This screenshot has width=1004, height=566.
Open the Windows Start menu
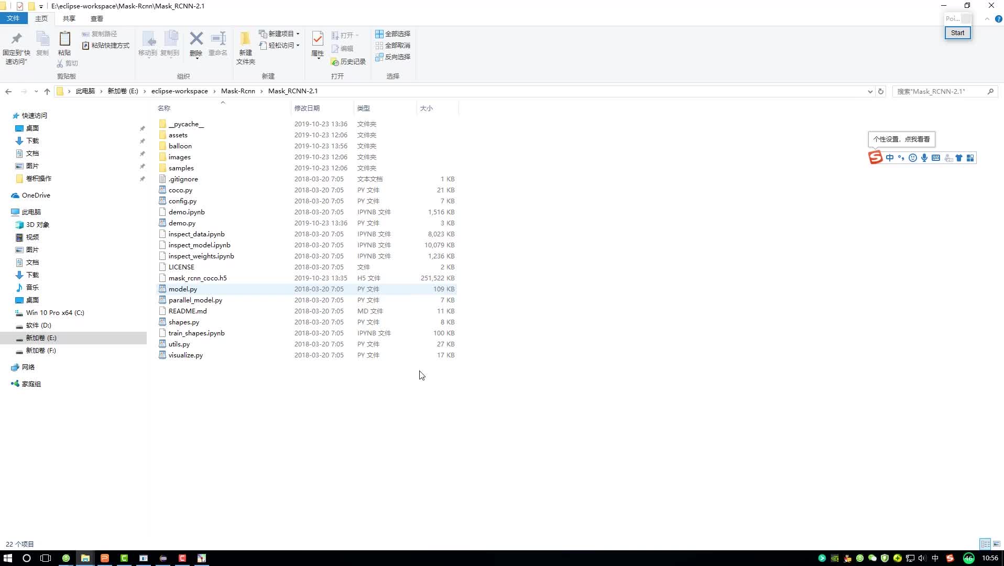(x=8, y=558)
